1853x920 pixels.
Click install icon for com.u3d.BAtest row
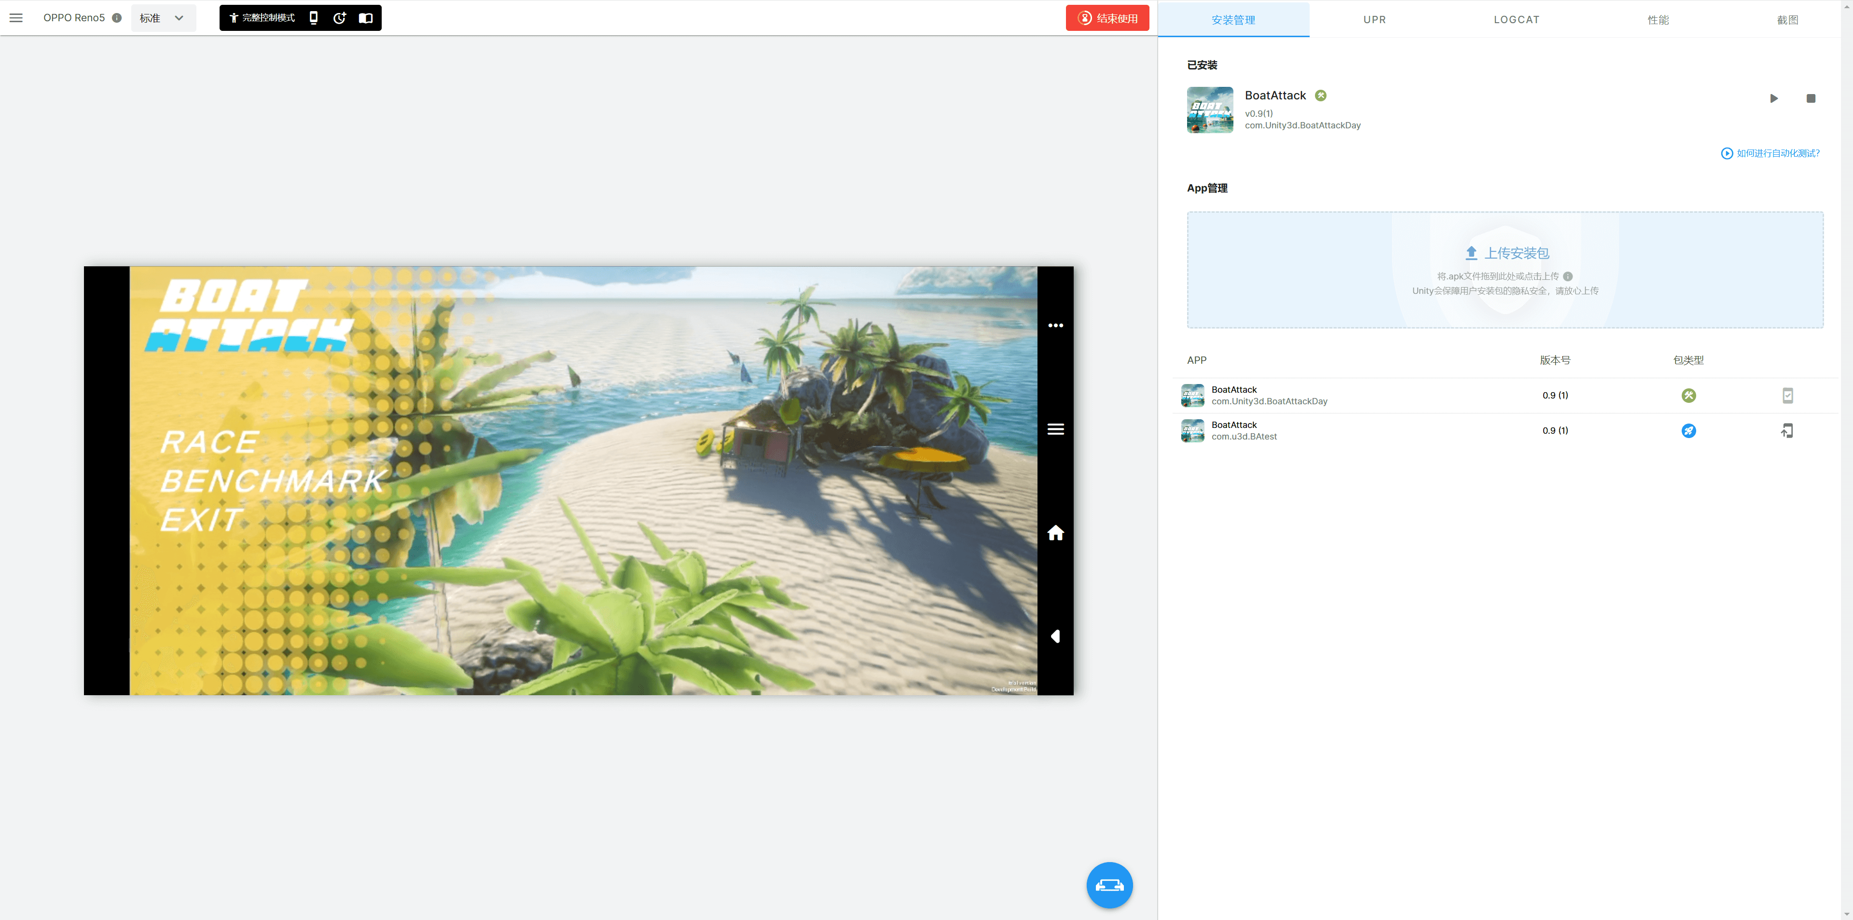click(1787, 431)
